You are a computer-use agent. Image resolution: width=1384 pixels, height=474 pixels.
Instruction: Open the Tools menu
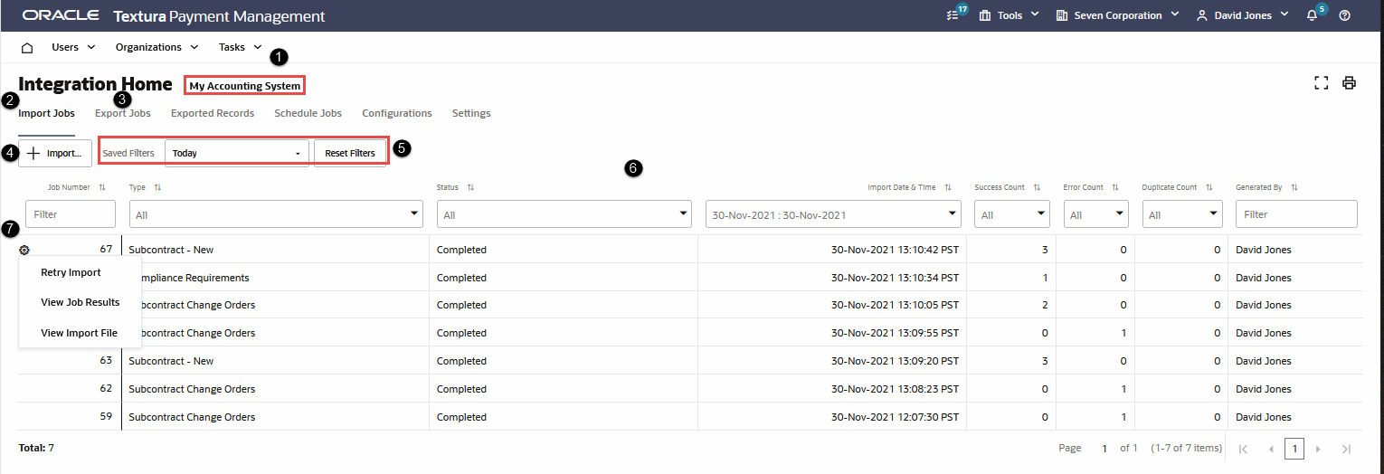(1009, 15)
